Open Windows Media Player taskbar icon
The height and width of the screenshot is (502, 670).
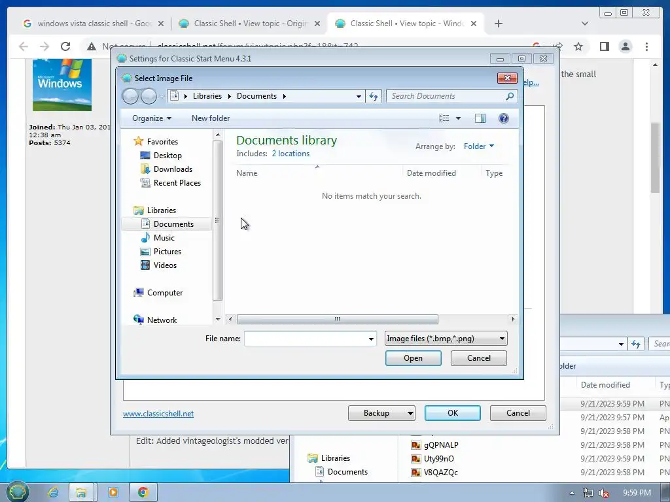(x=113, y=493)
